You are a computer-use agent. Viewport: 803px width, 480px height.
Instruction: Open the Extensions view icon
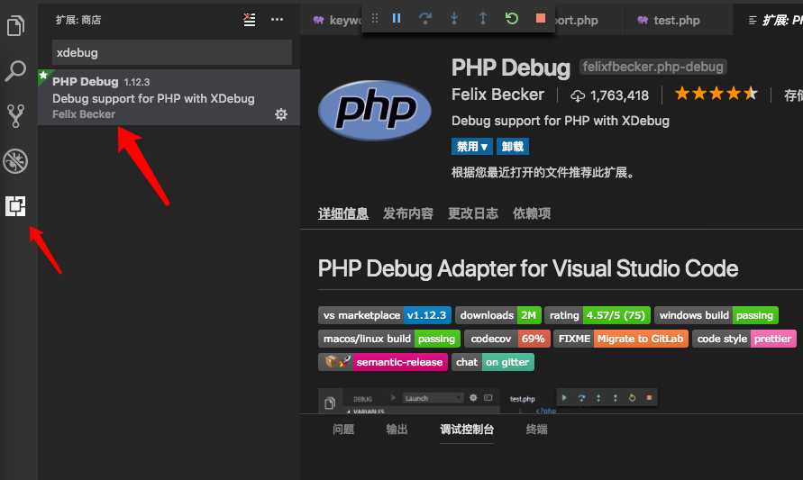coord(15,205)
